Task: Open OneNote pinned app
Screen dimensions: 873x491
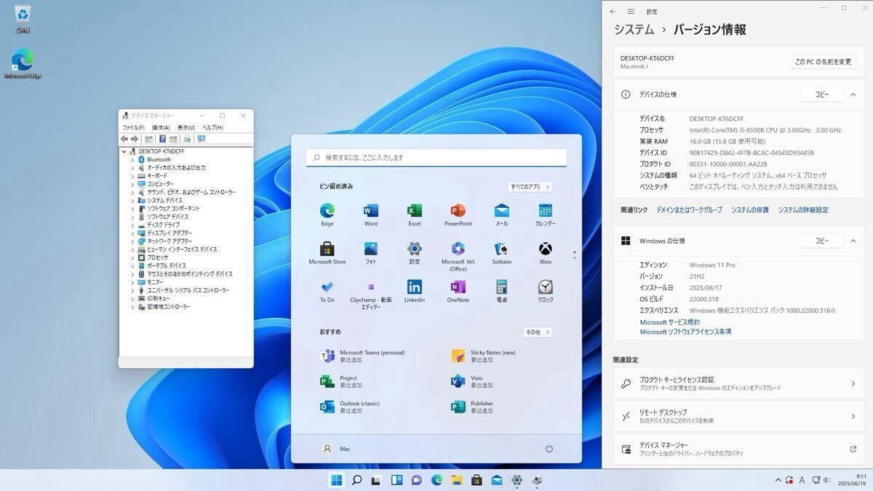Action: point(458,287)
